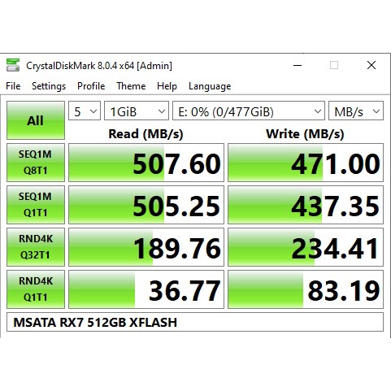
Task: Click the 507.60 read result
Action: click(x=146, y=163)
